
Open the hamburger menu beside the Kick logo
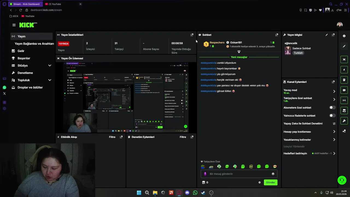(x=14, y=25)
